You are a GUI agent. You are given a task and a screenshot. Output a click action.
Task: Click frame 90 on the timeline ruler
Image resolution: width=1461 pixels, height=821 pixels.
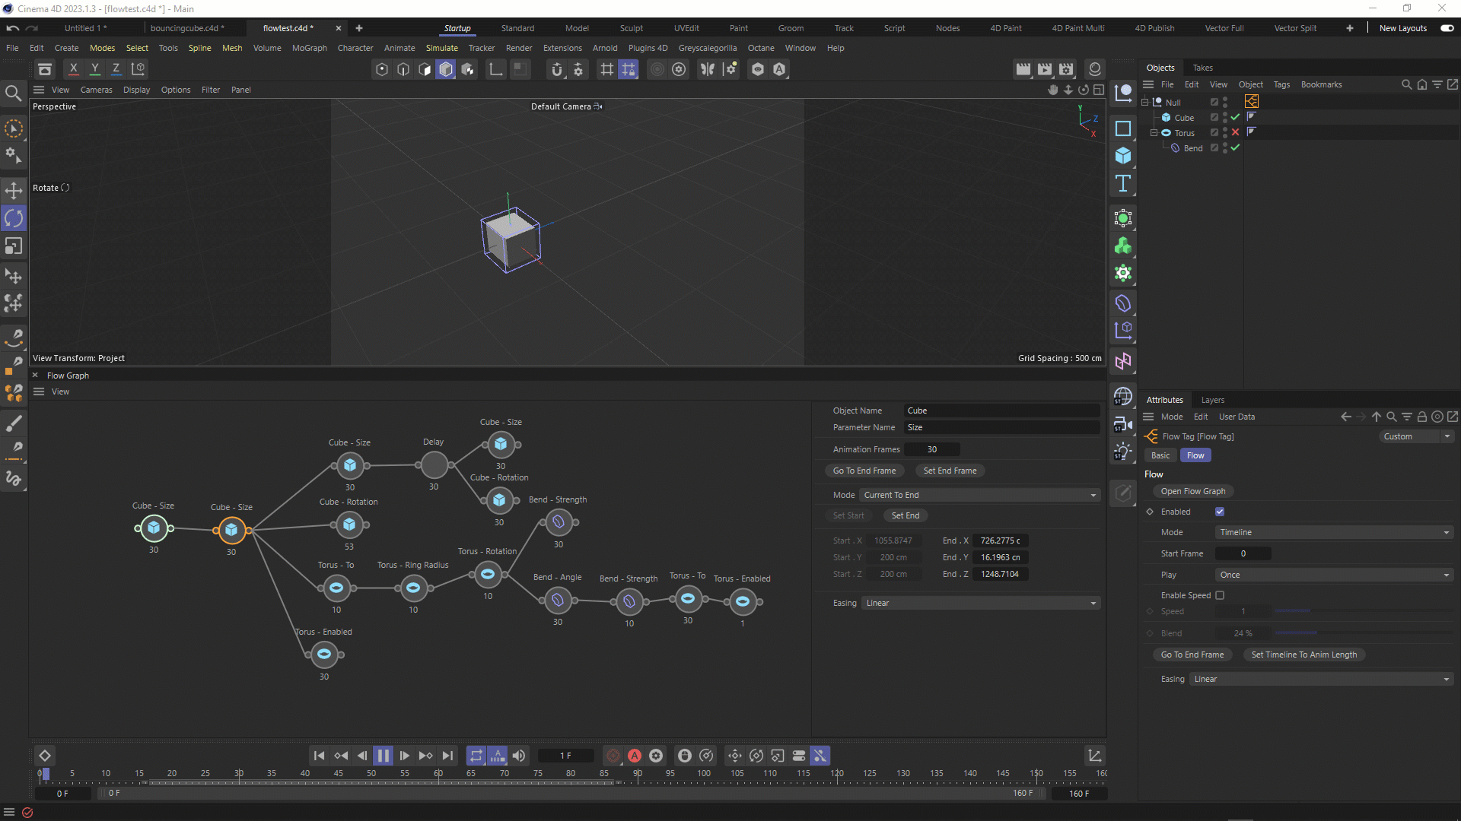coord(638,774)
